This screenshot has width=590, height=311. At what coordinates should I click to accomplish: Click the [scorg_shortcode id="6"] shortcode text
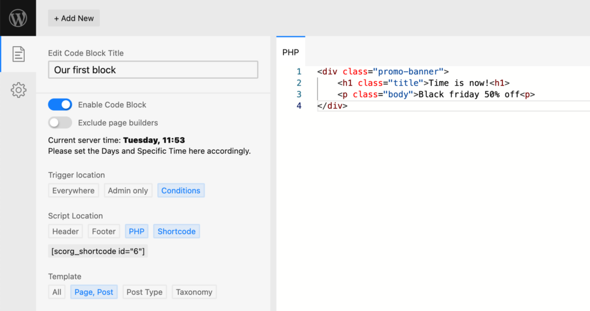(98, 251)
